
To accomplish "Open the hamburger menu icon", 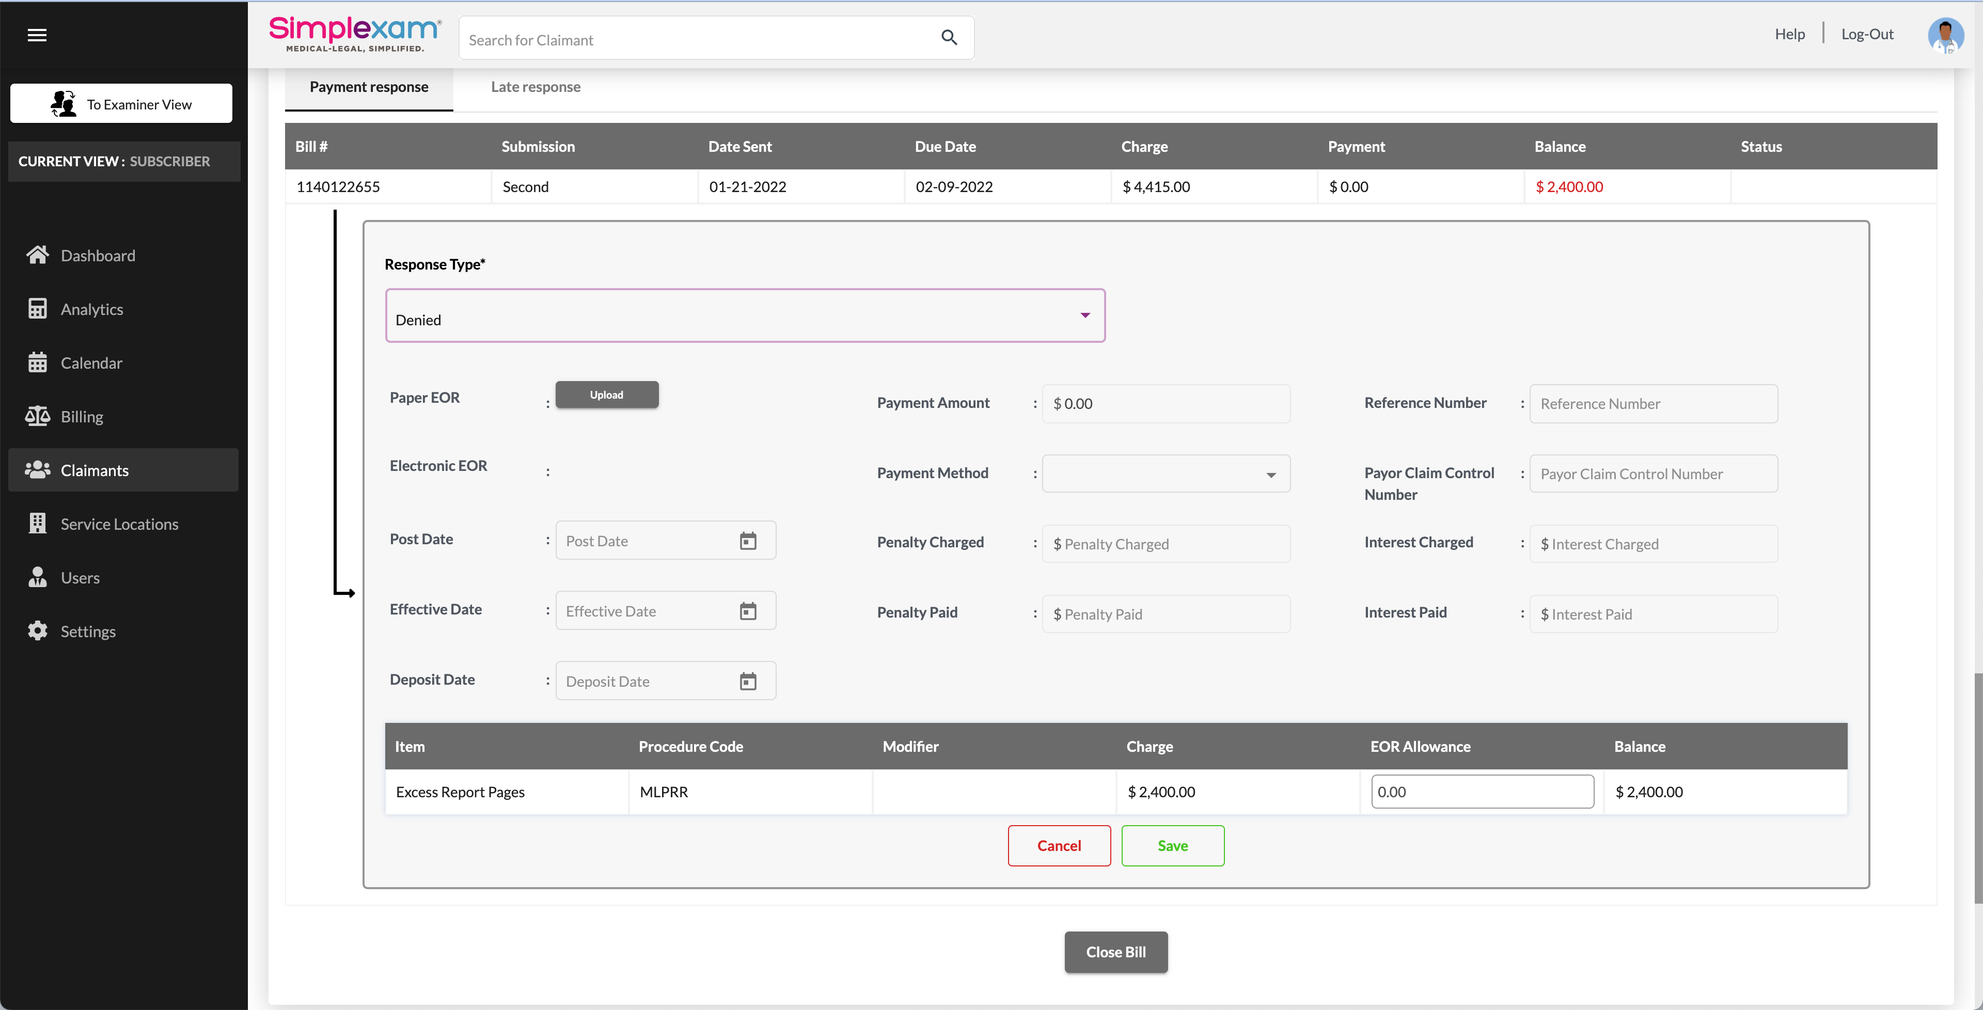I will coord(37,35).
